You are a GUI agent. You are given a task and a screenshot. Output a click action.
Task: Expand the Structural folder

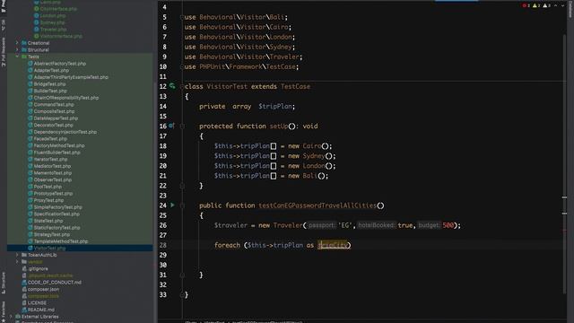17,50
